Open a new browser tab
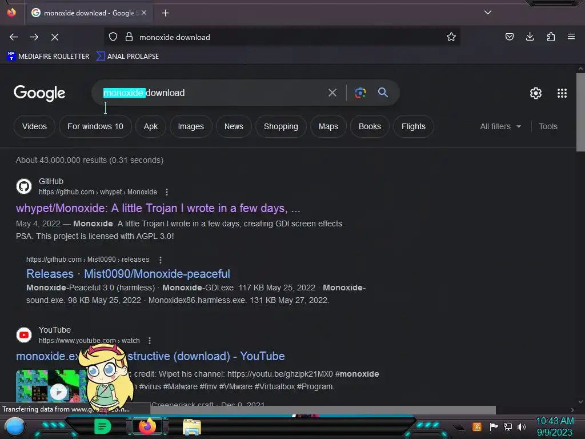 tap(165, 13)
